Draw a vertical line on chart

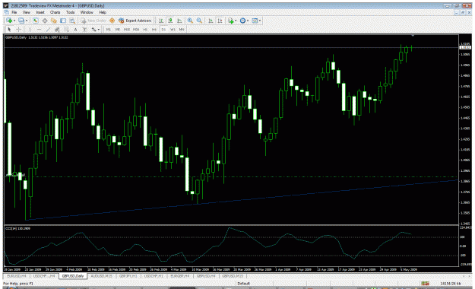tap(30, 30)
